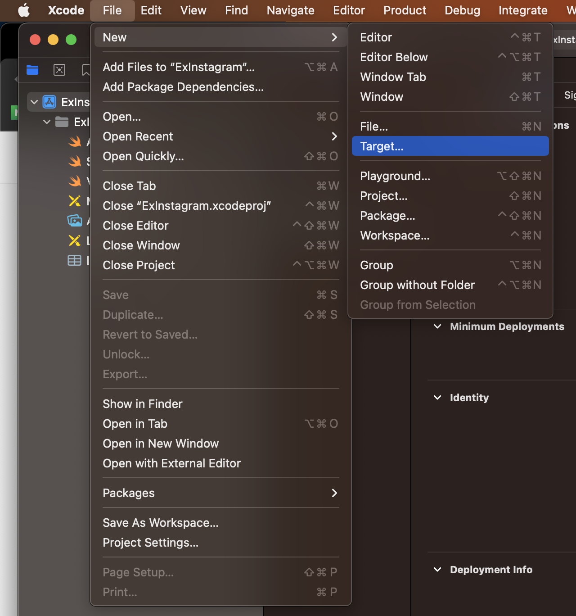This screenshot has width=576, height=616.
Task: Open the Editor menu in menu bar
Action: tap(349, 10)
